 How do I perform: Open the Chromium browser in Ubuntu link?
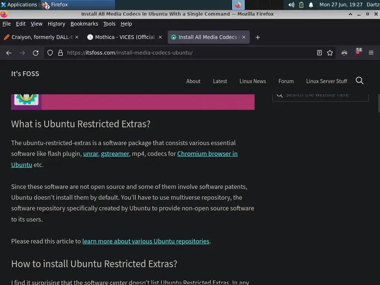coord(207,154)
